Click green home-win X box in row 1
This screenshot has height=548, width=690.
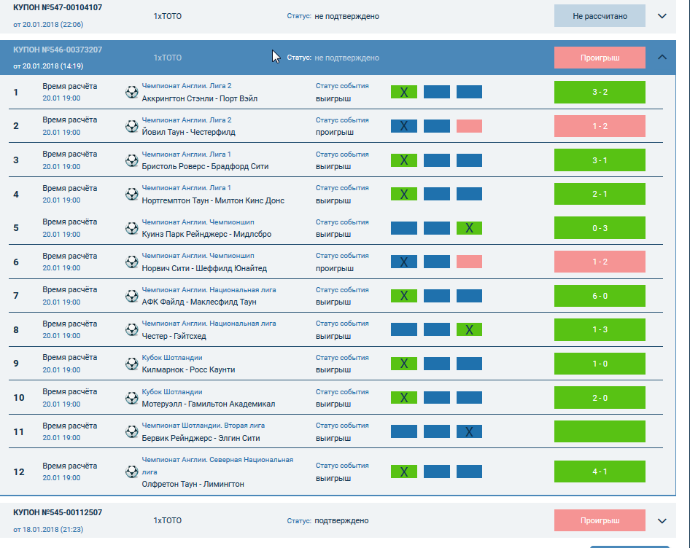[404, 92]
